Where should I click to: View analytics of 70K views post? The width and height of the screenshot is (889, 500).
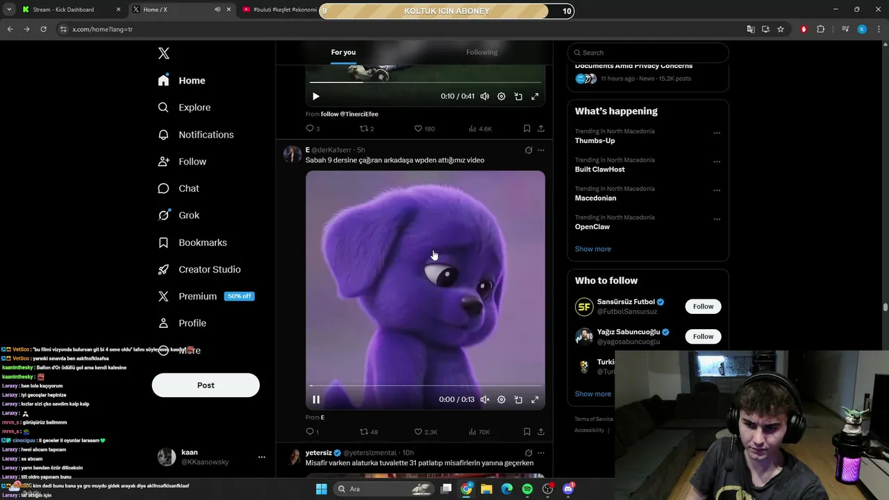pos(480,432)
